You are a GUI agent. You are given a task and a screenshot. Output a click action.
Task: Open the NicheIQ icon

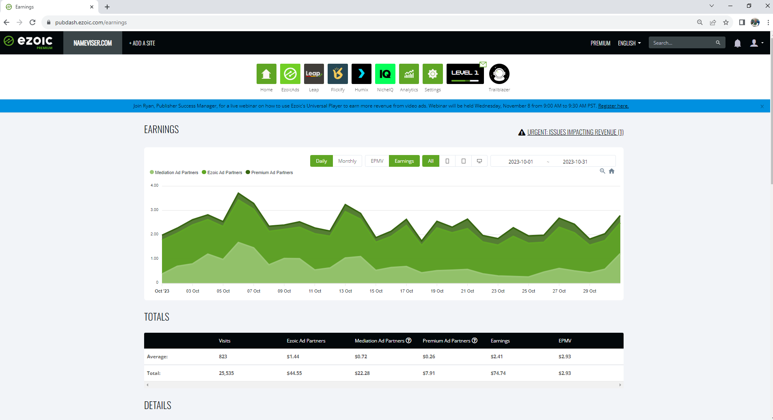pyautogui.click(x=385, y=74)
